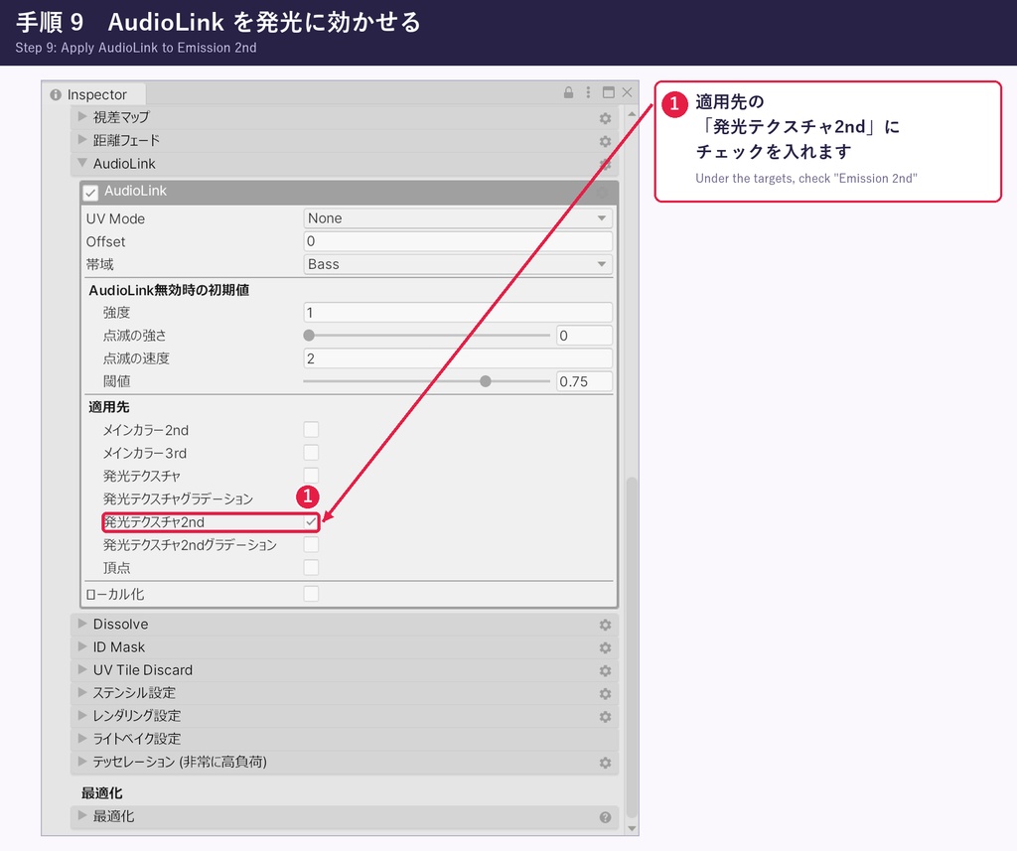
Task: Expand the テッセレーション section
Action: point(82,761)
